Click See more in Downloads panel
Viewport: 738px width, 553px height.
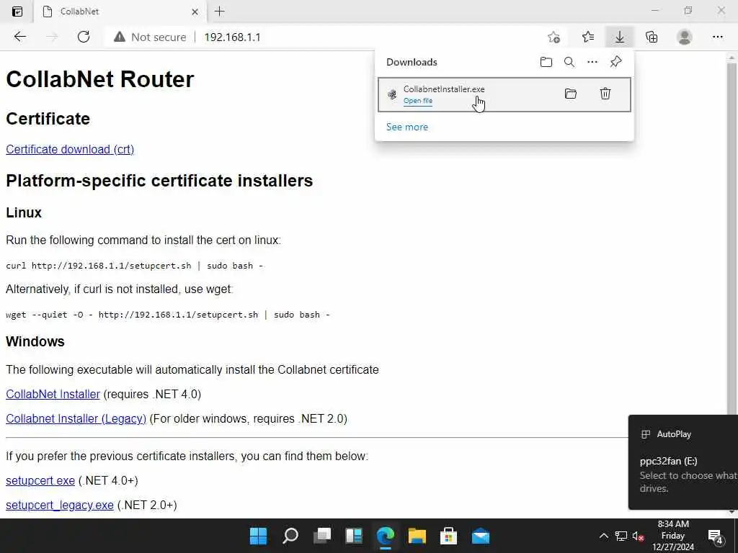click(x=407, y=127)
